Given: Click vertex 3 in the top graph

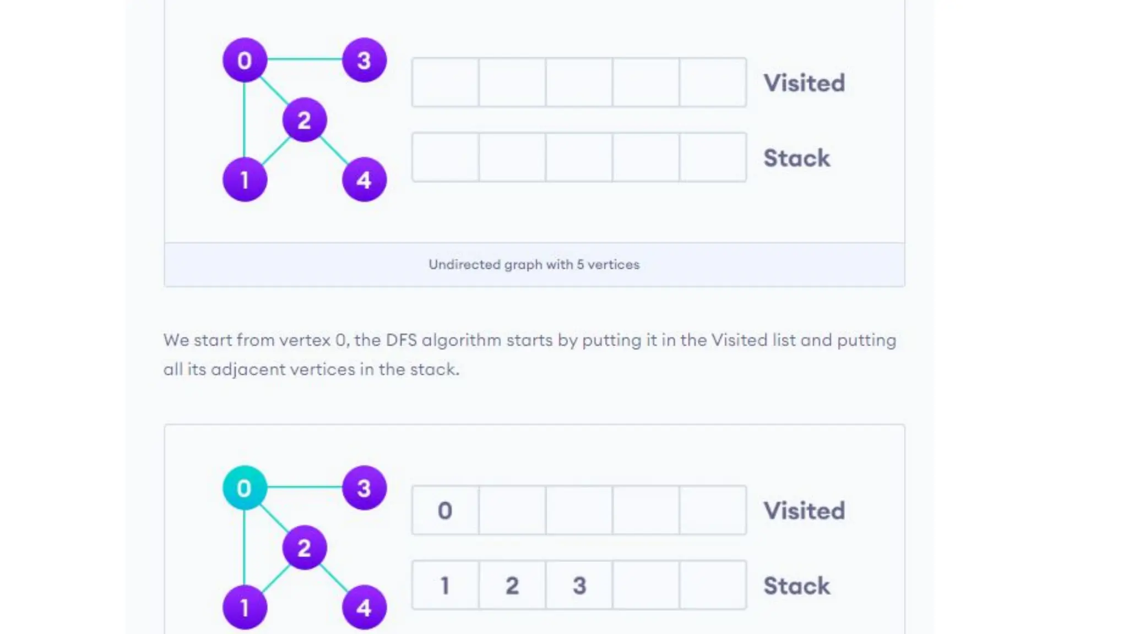Looking at the screenshot, I should 364,60.
